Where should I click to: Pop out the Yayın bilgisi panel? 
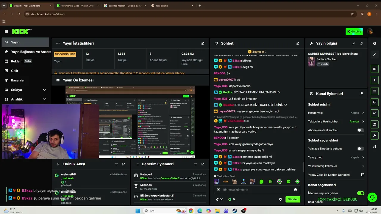361,43
